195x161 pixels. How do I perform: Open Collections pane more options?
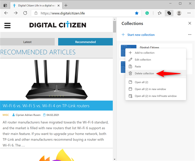pos(190,34)
